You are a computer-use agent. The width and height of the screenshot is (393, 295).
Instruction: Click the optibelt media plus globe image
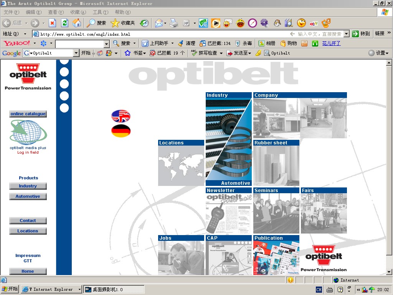pos(28,132)
